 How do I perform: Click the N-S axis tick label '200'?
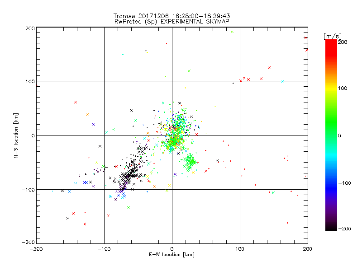click(30, 28)
